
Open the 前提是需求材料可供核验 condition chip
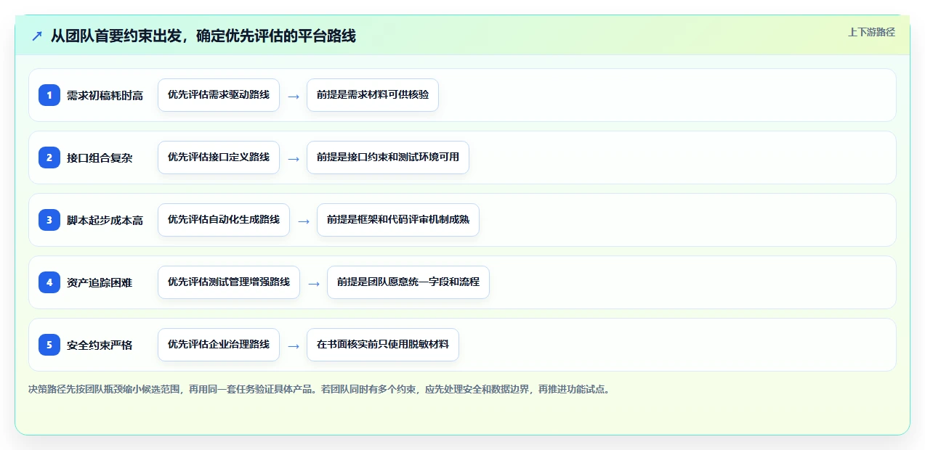tap(373, 95)
